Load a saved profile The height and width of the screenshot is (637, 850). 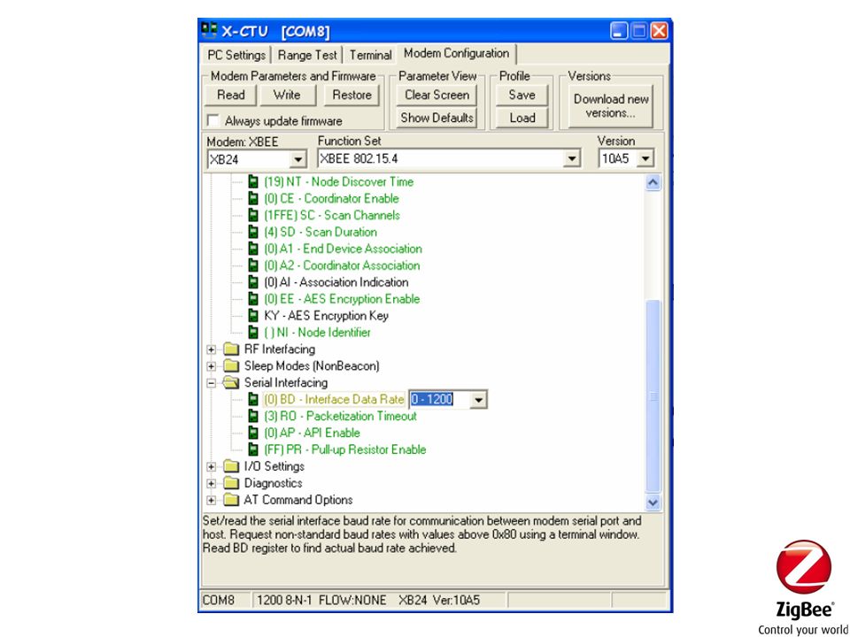pyautogui.click(x=522, y=118)
